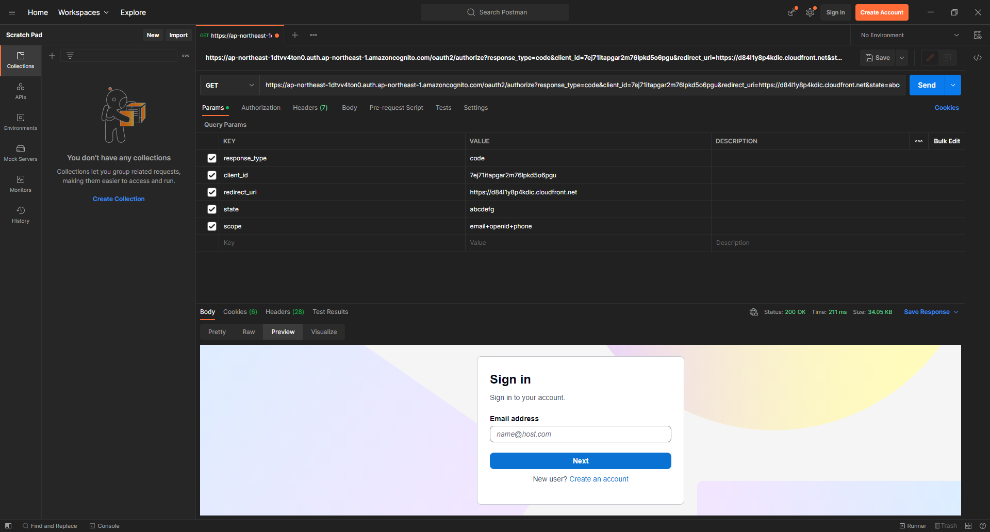Open Find and Replace in status bar
Image resolution: width=990 pixels, height=532 pixels.
point(49,526)
